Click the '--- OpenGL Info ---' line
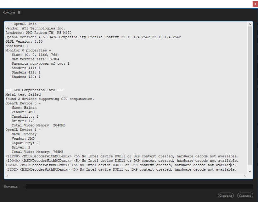Viewport: 258px width, 202px height. click(x=25, y=24)
